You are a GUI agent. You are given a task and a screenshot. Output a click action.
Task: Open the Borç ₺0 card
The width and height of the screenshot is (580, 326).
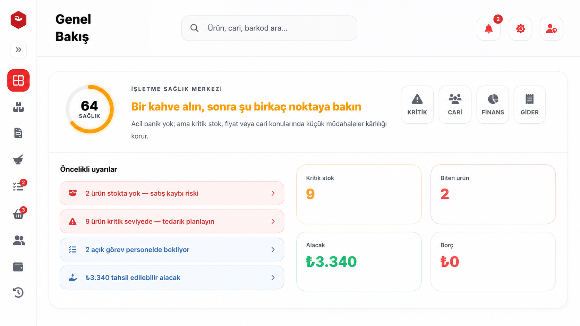coord(493,262)
